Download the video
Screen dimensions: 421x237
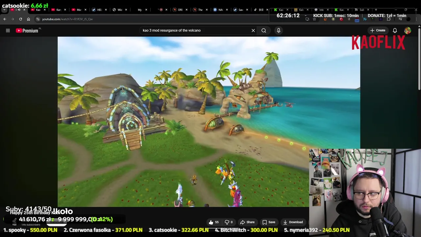[x=293, y=222]
